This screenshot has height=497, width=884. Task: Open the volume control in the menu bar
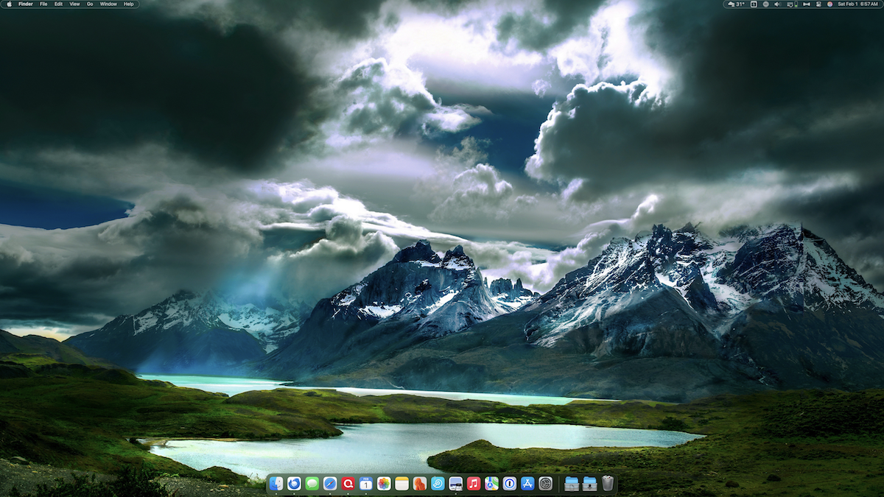(776, 4)
